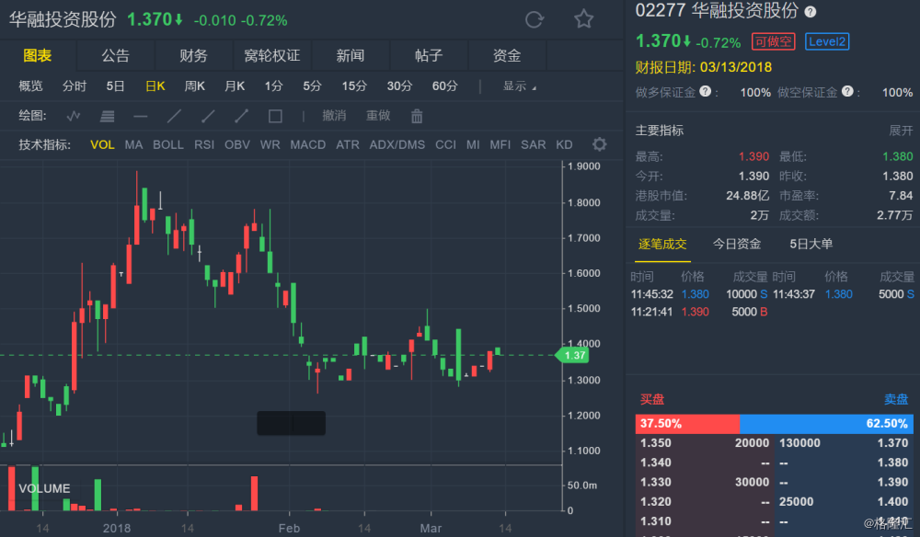Open help icon for 做空保证金

[847, 91]
